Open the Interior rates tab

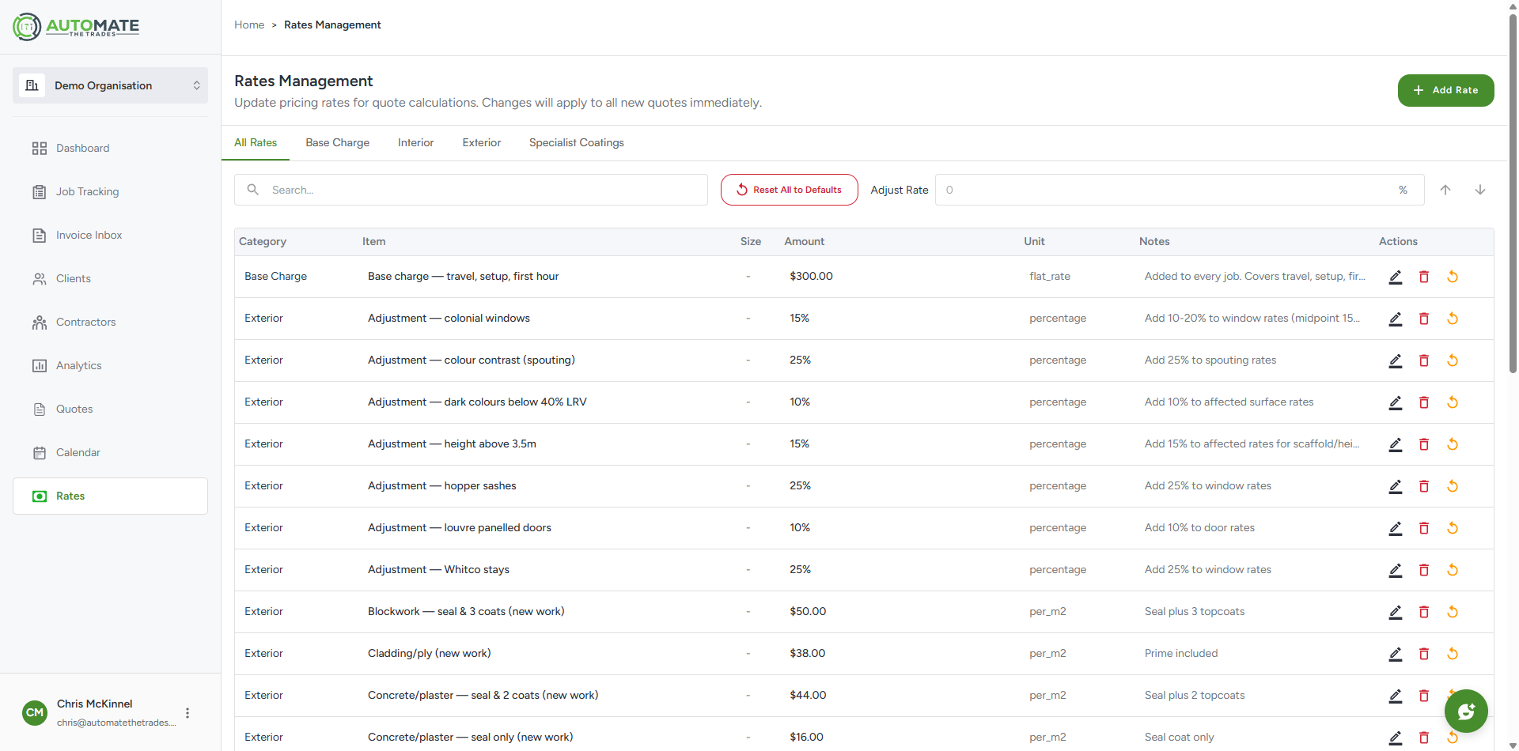415,142
